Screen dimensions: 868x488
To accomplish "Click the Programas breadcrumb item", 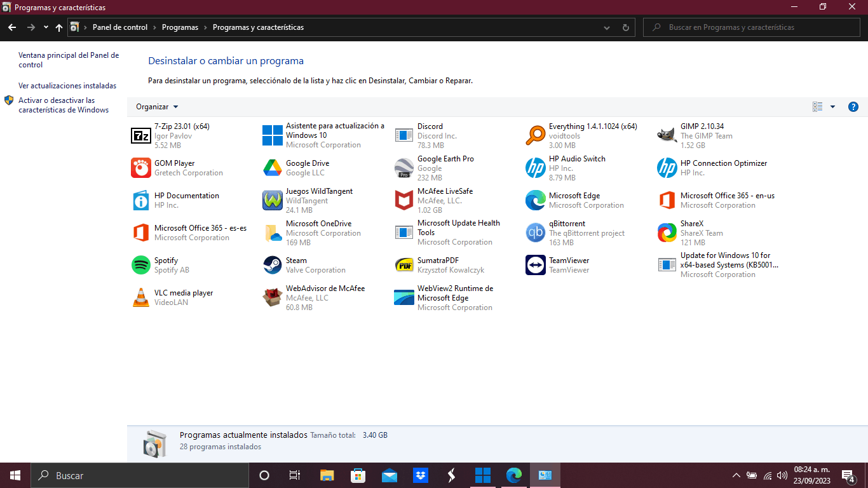I will pos(180,27).
